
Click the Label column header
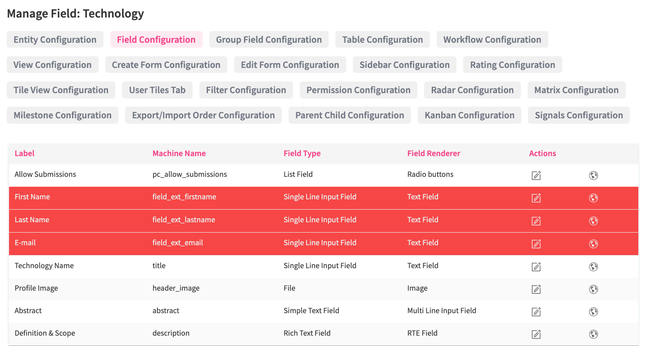tap(25, 153)
